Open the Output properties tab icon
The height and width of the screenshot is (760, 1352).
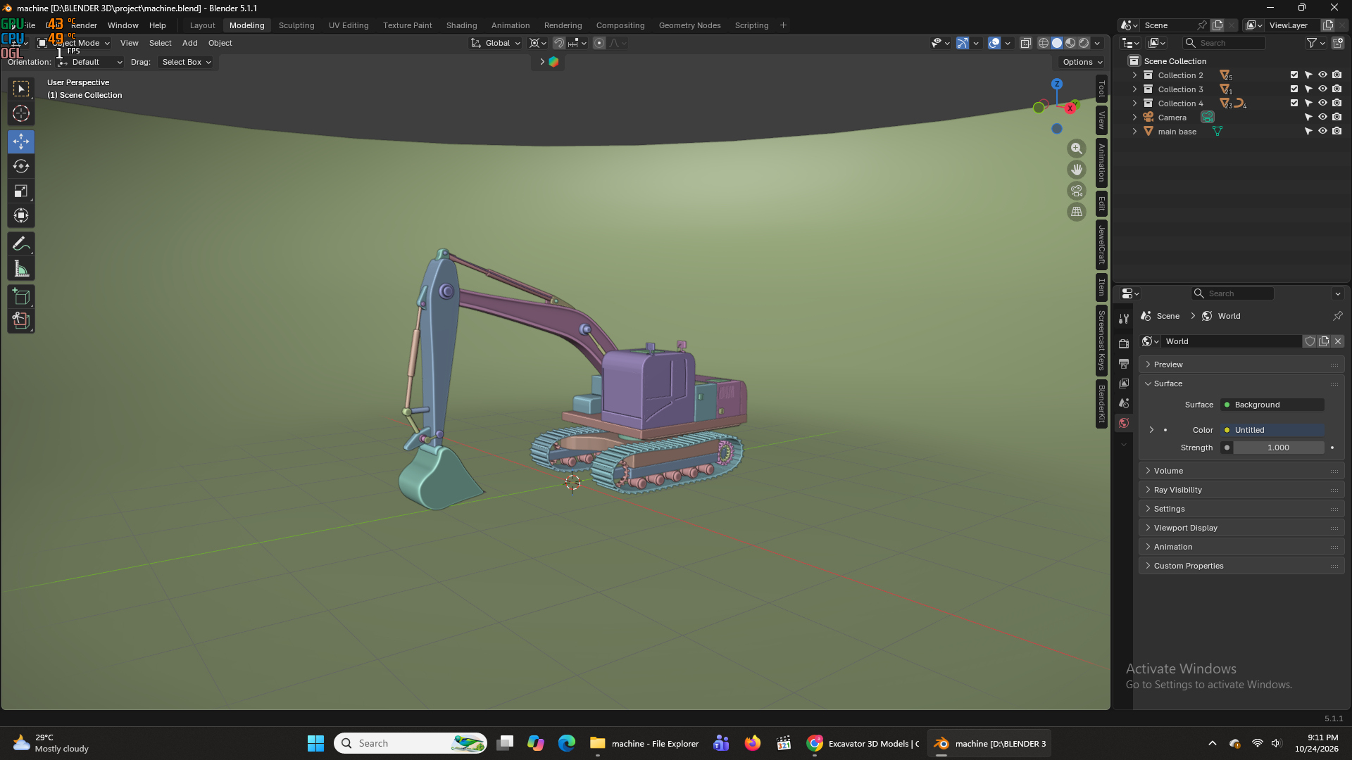[x=1124, y=363]
